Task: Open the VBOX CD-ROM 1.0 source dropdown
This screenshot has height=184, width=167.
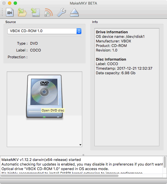Action: pyautogui.click(x=44, y=31)
